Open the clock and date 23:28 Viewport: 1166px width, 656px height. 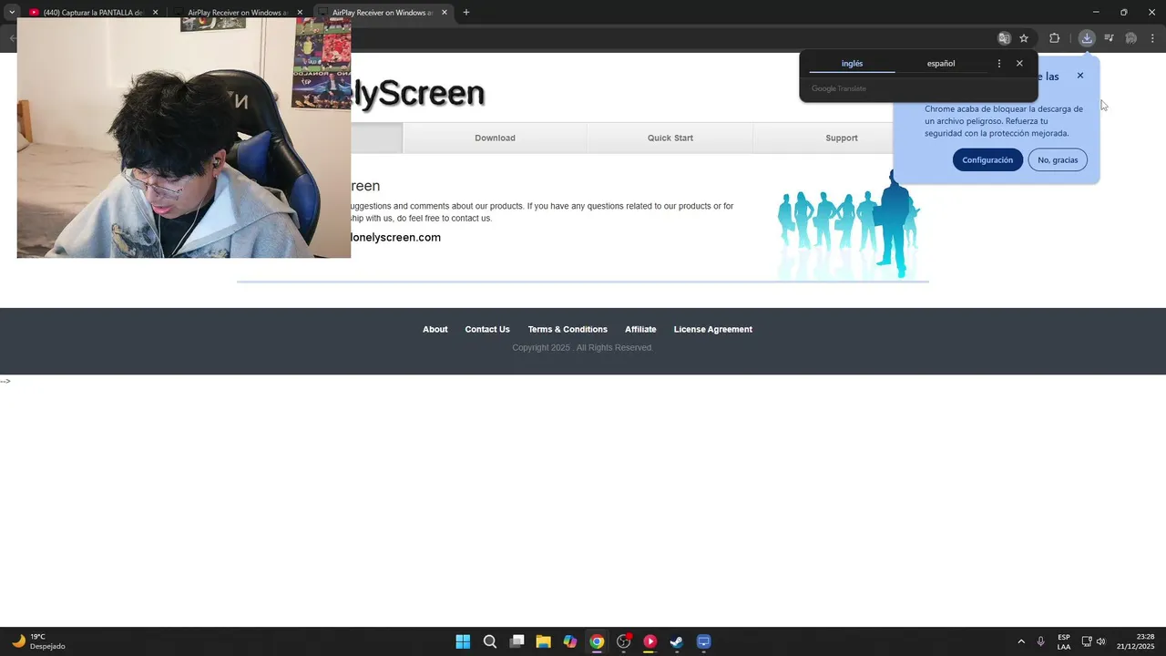pos(1135,641)
